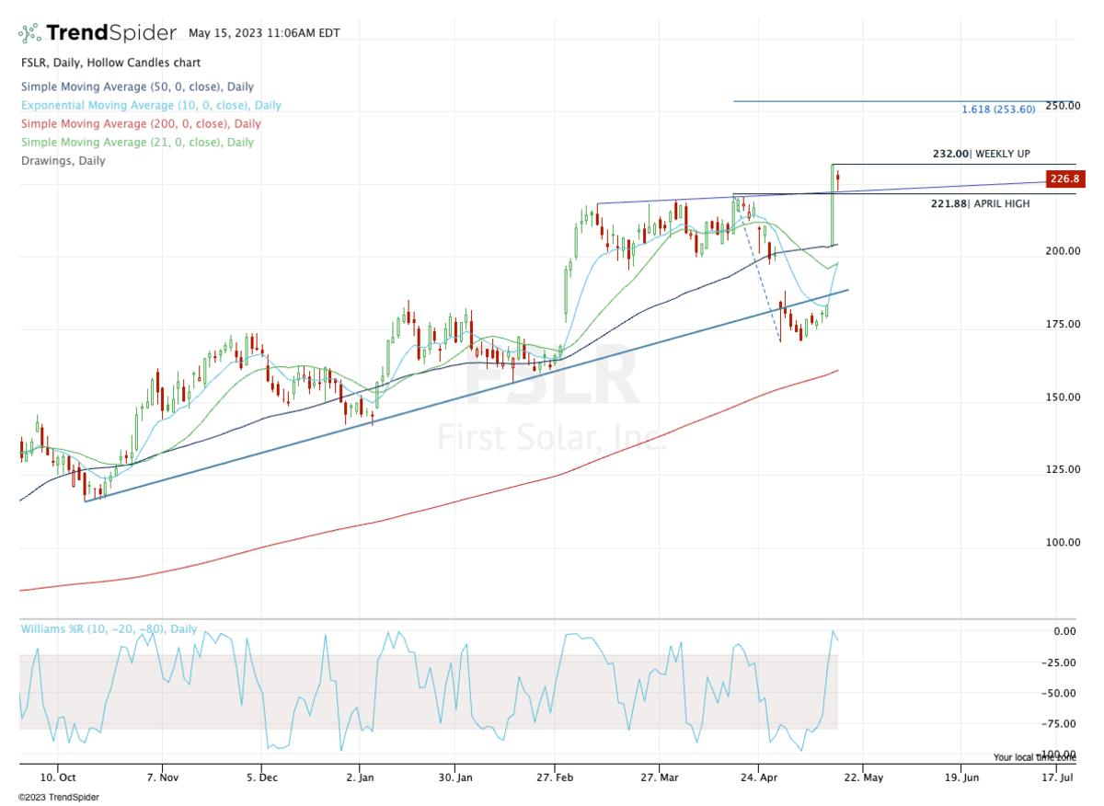Screen dimensions: 1104x806
Task: Select the green Simple Moving Average (21) legend
Action: point(137,143)
